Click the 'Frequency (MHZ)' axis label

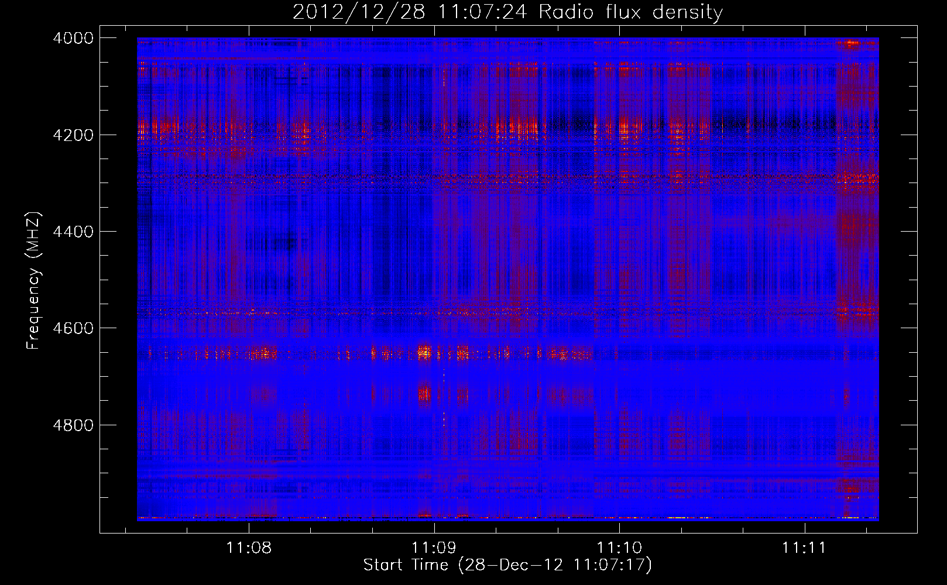[x=33, y=281]
